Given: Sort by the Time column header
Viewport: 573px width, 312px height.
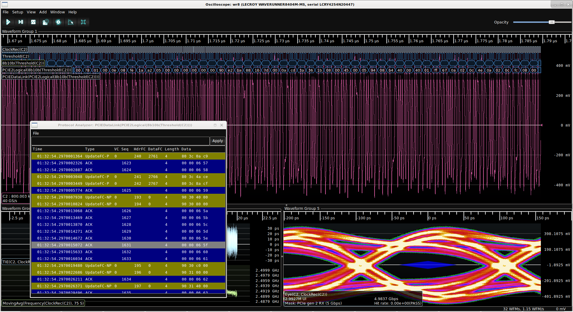Looking at the screenshot, I should coord(37,149).
